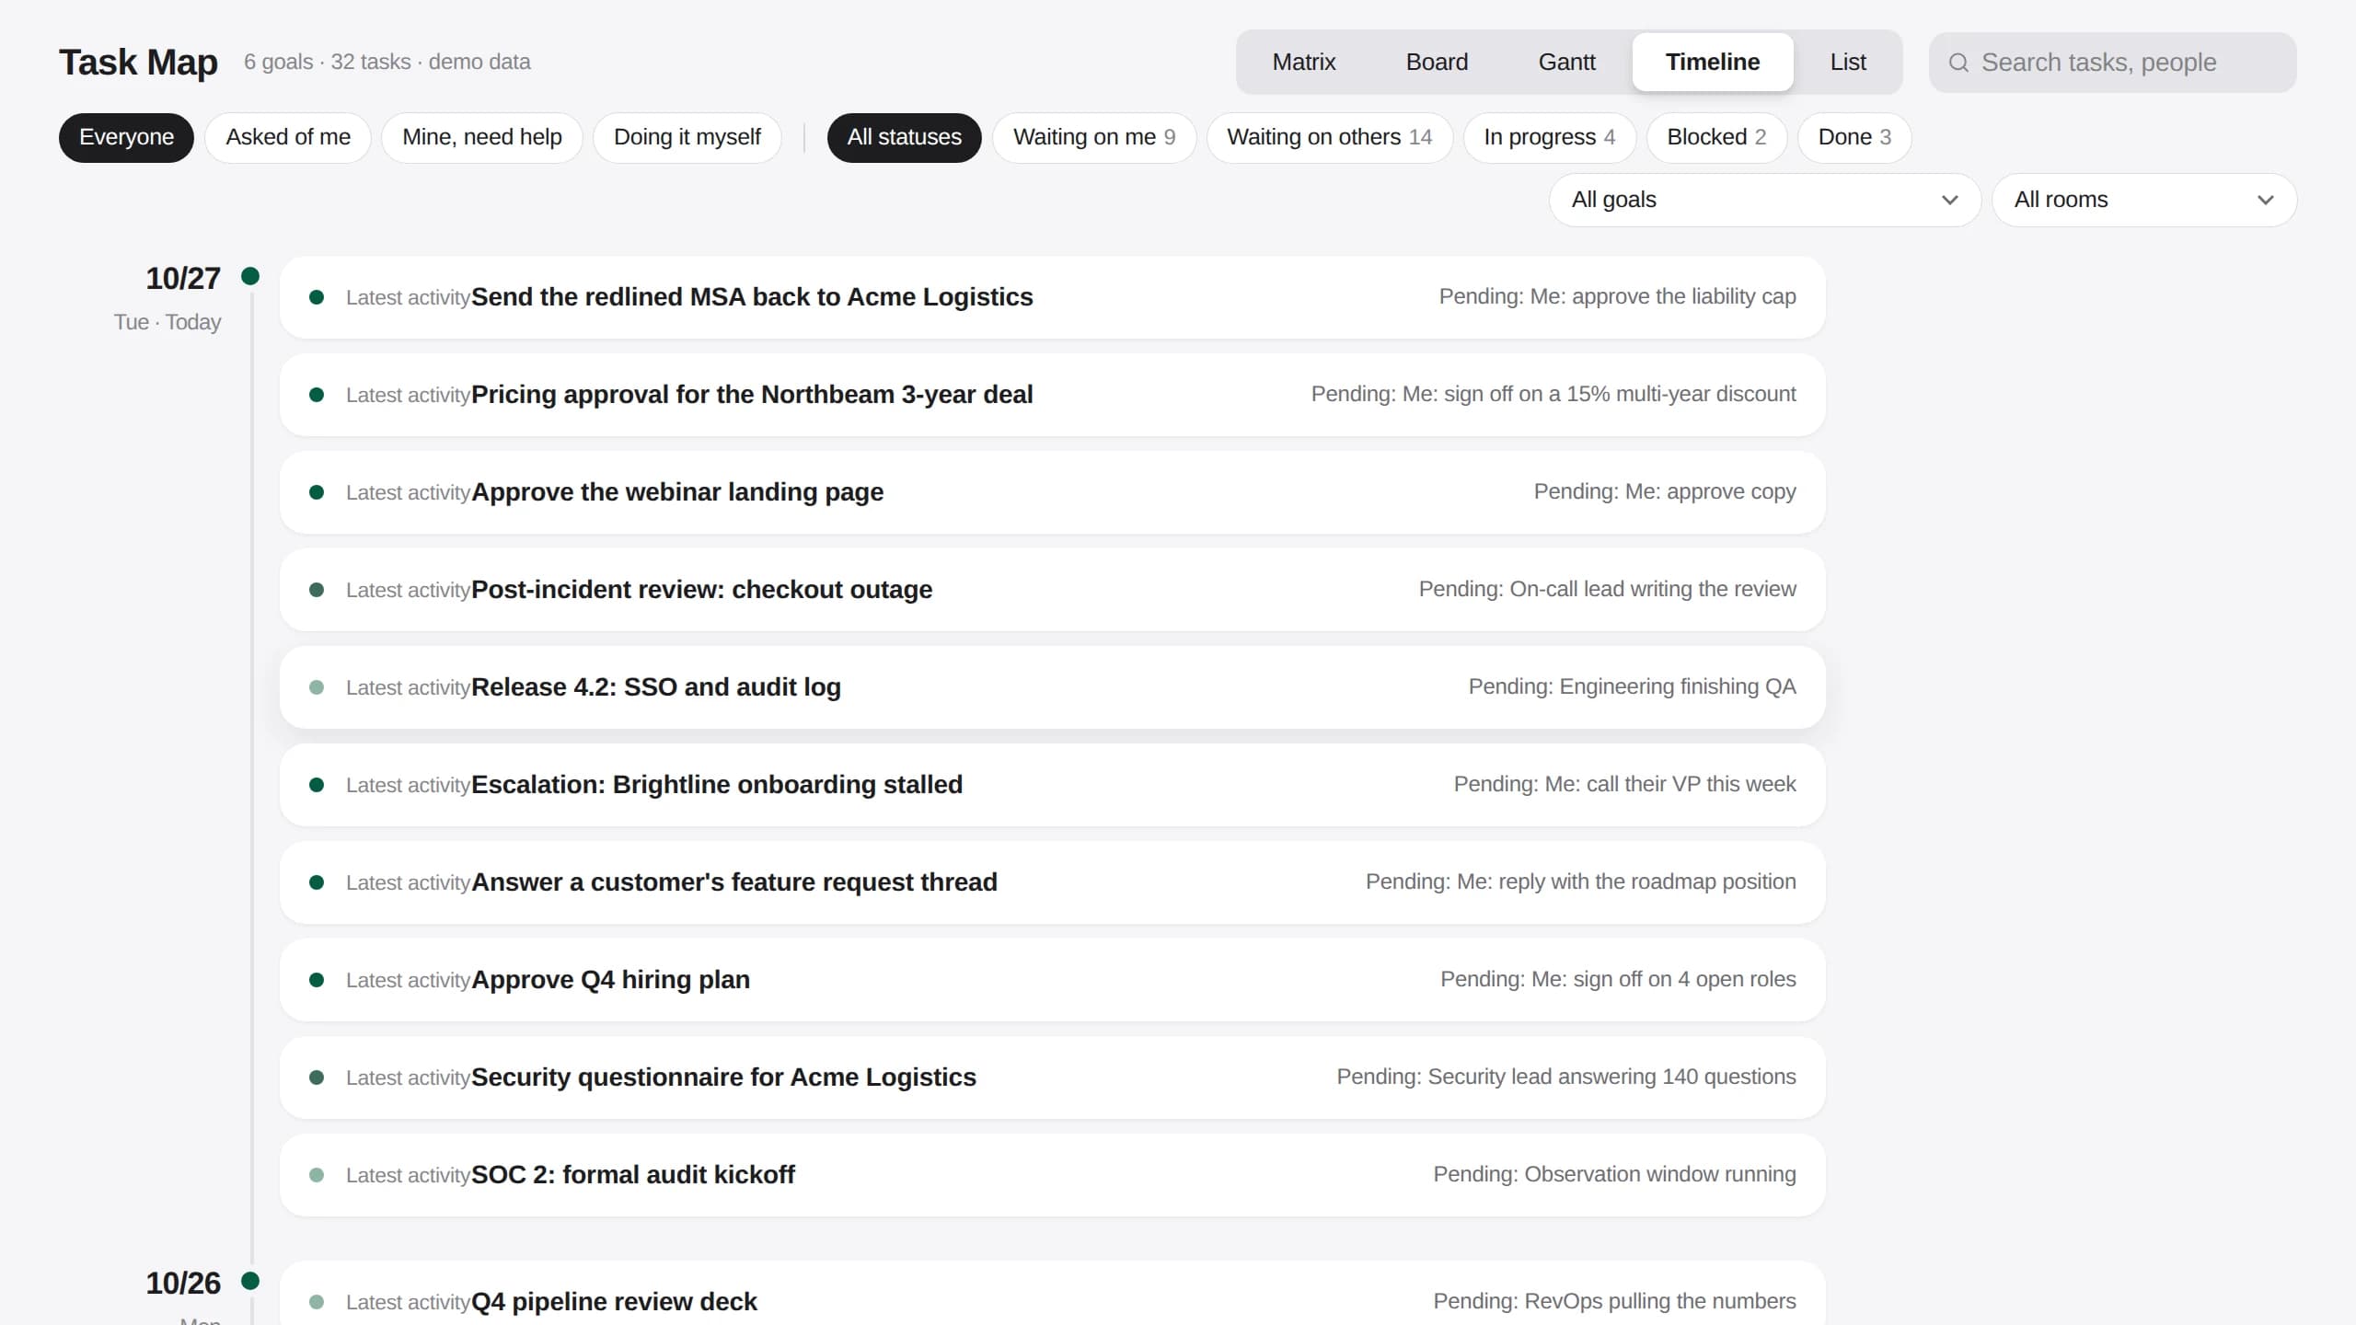Screen dimensions: 2356x1325
Task: Click status dot of SOC 2 audit kickoff row
Action: click(317, 1175)
